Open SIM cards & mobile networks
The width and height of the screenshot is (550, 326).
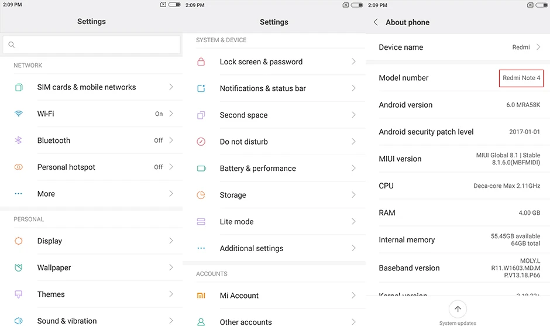click(x=91, y=87)
